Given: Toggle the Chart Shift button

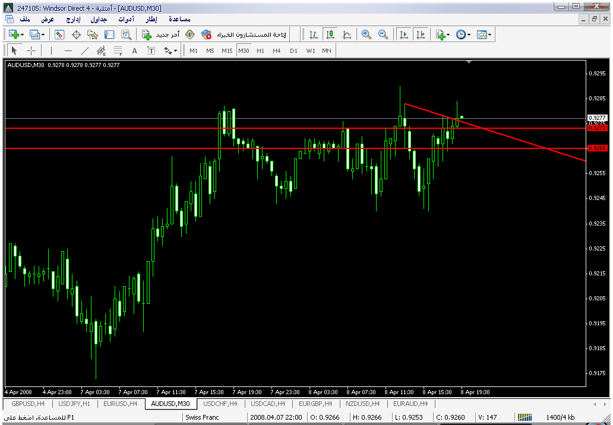Looking at the screenshot, I should point(421,34).
